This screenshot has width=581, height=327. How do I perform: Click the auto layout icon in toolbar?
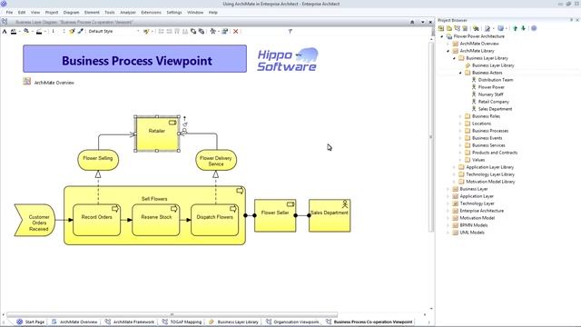click(212, 31)
